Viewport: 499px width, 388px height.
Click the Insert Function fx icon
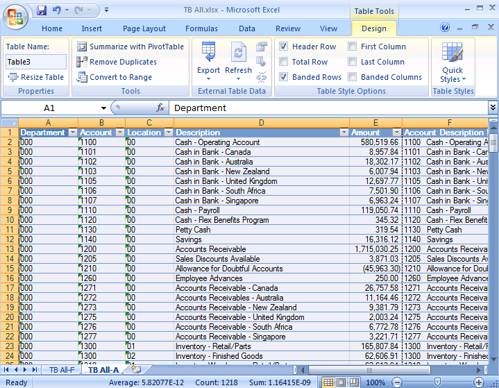[x=160, y=108]
